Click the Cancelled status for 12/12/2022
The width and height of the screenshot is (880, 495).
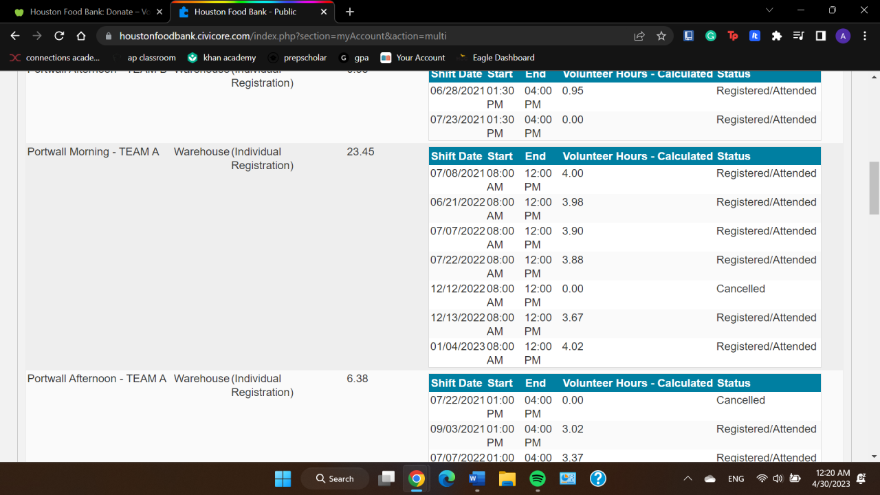pyautogui.click(x=740, y=289)
